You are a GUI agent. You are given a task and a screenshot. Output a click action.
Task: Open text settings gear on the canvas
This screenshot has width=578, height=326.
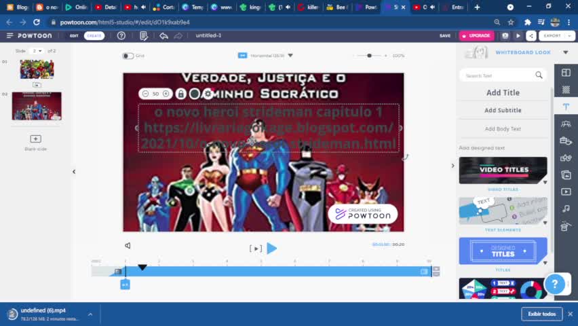(x=208, y=94)
